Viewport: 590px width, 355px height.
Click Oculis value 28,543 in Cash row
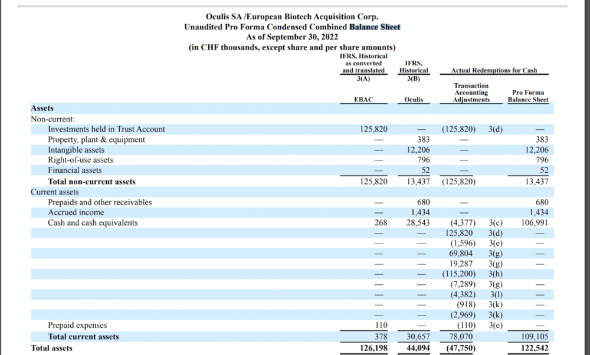418,223
